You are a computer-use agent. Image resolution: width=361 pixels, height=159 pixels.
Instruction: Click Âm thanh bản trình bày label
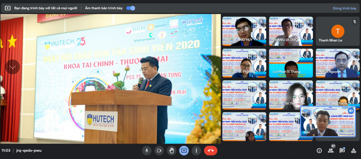point(104,8)
